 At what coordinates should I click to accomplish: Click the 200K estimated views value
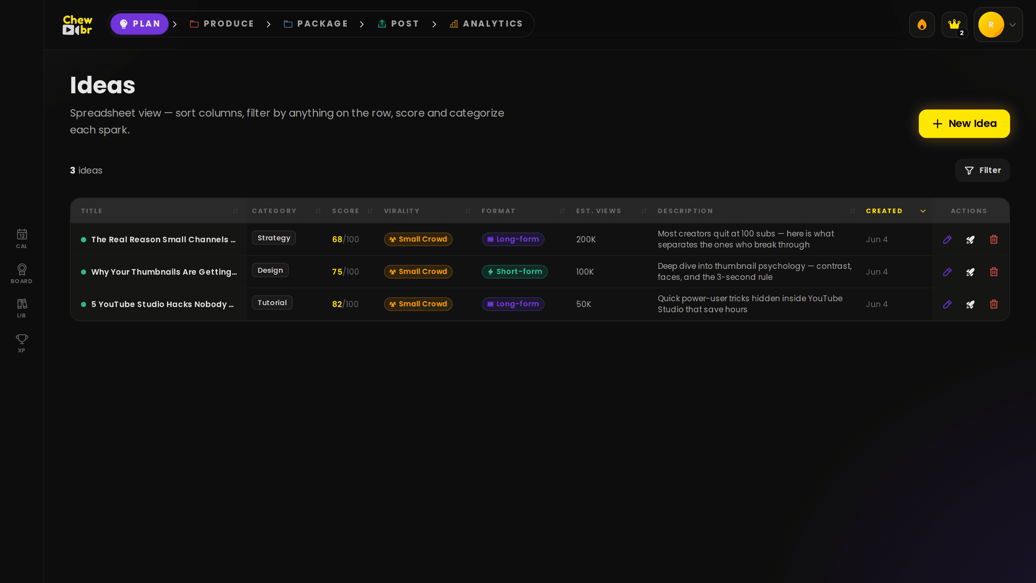click(x=586, y=239)
